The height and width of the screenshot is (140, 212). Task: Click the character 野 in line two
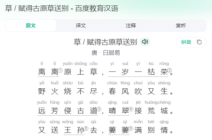click(42, 91)
